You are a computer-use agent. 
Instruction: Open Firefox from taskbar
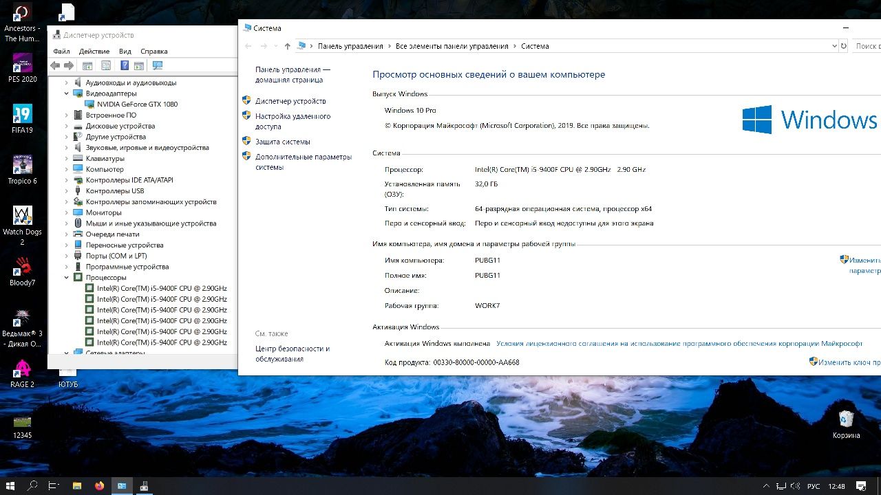click(x=99, y=485)
